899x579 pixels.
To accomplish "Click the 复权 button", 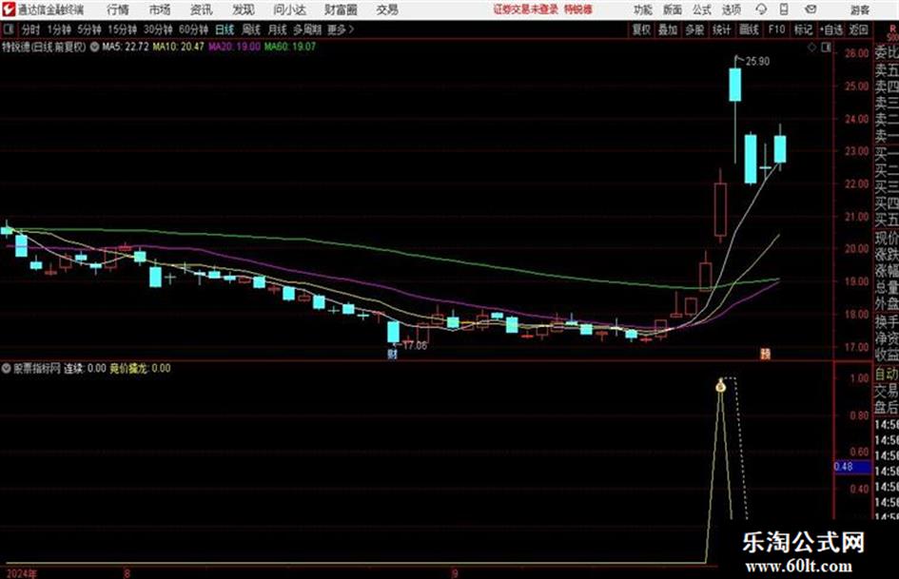I will (x=641, y=29).
